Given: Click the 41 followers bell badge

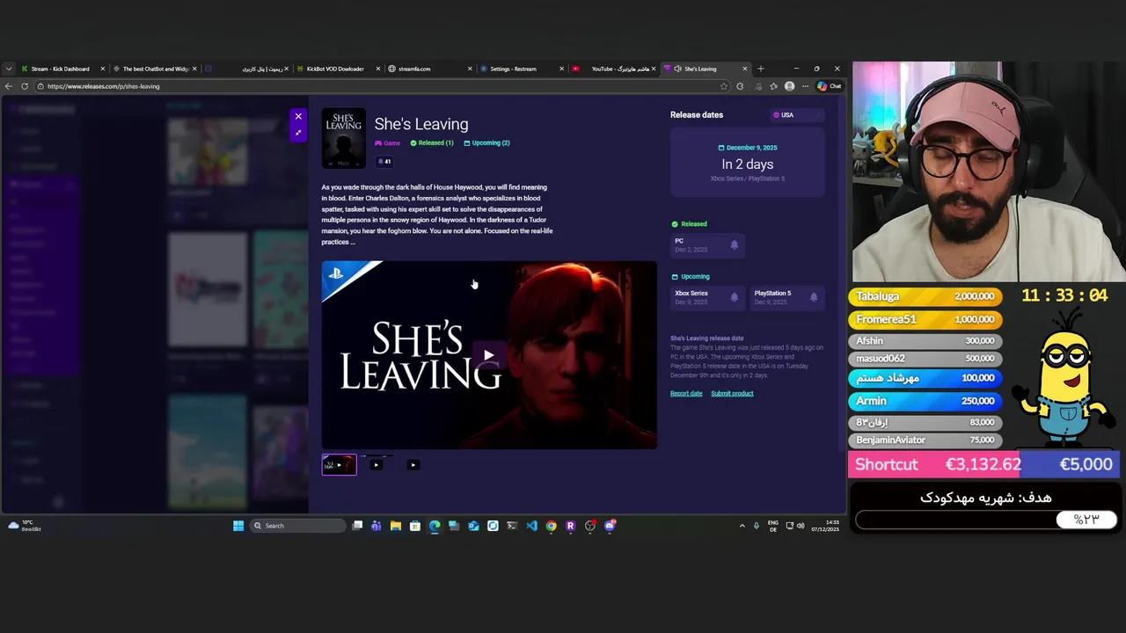Looking at the screenshot, I should click(384, 162).
